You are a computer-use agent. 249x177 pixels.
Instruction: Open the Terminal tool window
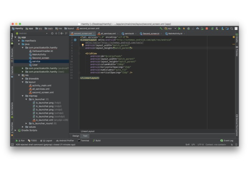pos(83,140)
